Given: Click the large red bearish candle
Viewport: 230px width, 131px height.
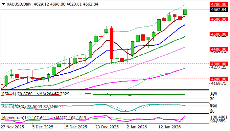Looking at the screenshot, I should (111, 43).
